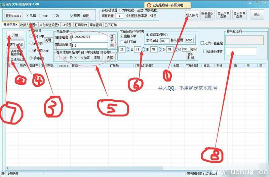Screen dimensions: 269x177
Task: Toggle the 全选/反选 checkbox
Action: (8, 59)
